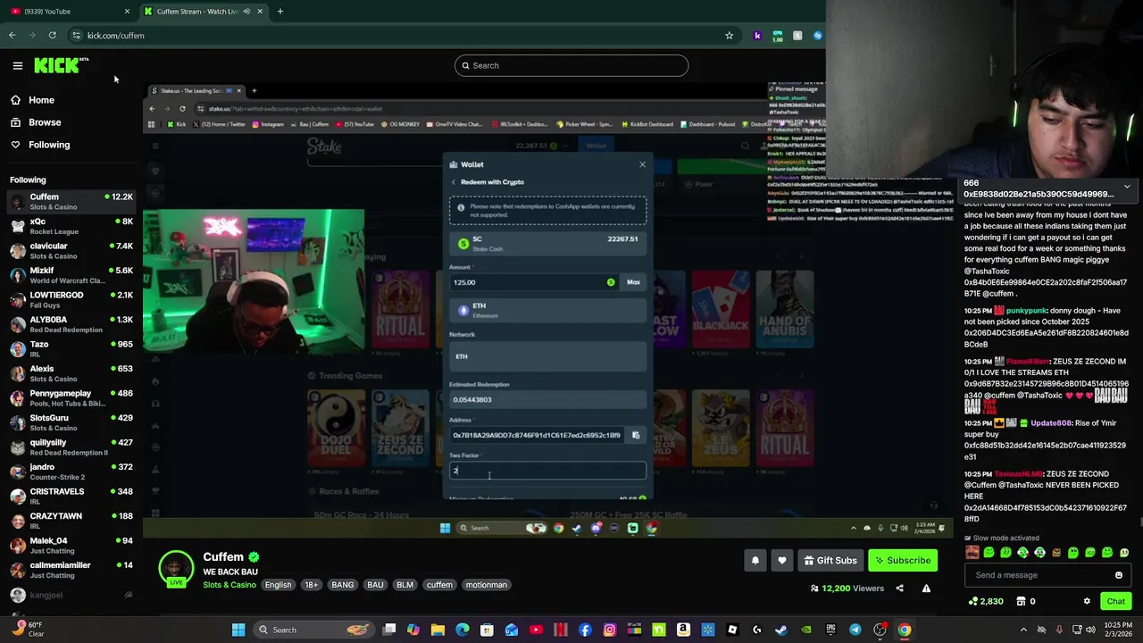
Task: Open the Slots & Casino category link
Action: tap(229, 585)
